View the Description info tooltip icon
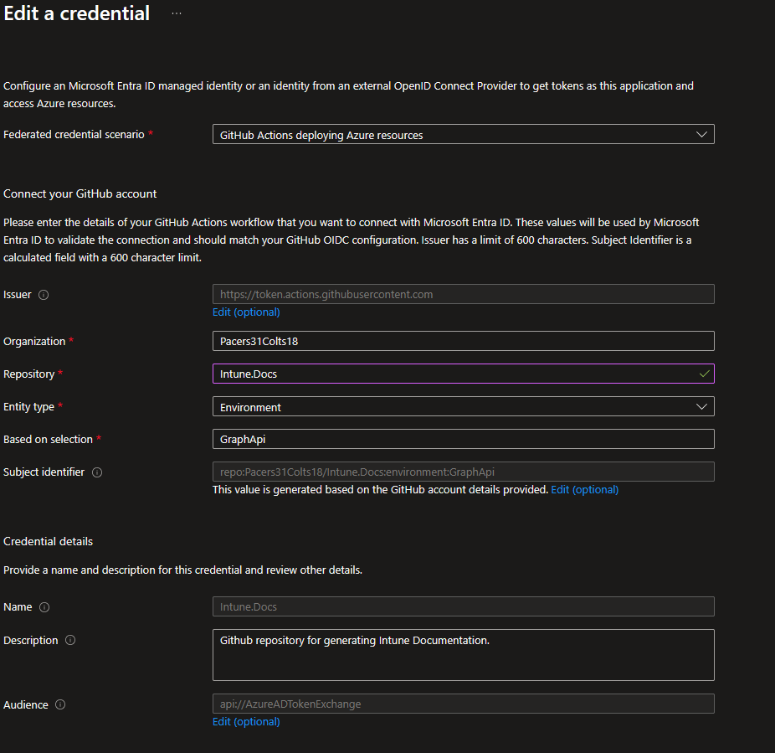 (71, 640)
